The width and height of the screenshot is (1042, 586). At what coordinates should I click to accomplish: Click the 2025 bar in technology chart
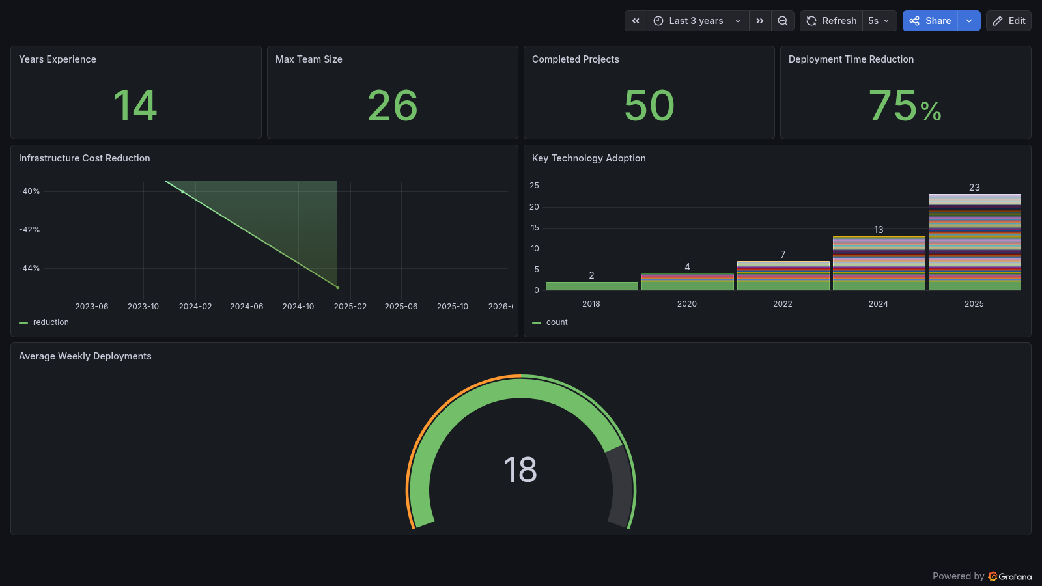click(974, 242)
